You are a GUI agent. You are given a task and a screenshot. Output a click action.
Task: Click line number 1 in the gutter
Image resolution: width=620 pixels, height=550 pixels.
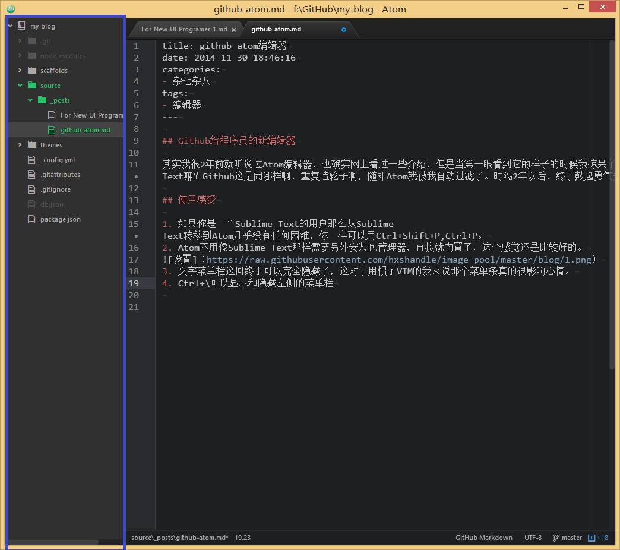[x=136, y=46]
